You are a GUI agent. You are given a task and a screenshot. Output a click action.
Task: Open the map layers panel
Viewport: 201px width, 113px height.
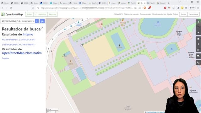point(198,39)
